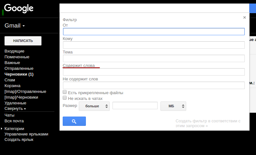Click the НАПИСАТЬ compose button
Image resolution: width=256 pixels, height=155 pixels.
pos(23,41)
